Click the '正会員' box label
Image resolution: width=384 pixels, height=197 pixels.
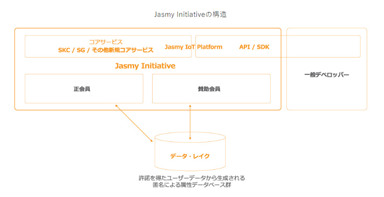[82, 89]
